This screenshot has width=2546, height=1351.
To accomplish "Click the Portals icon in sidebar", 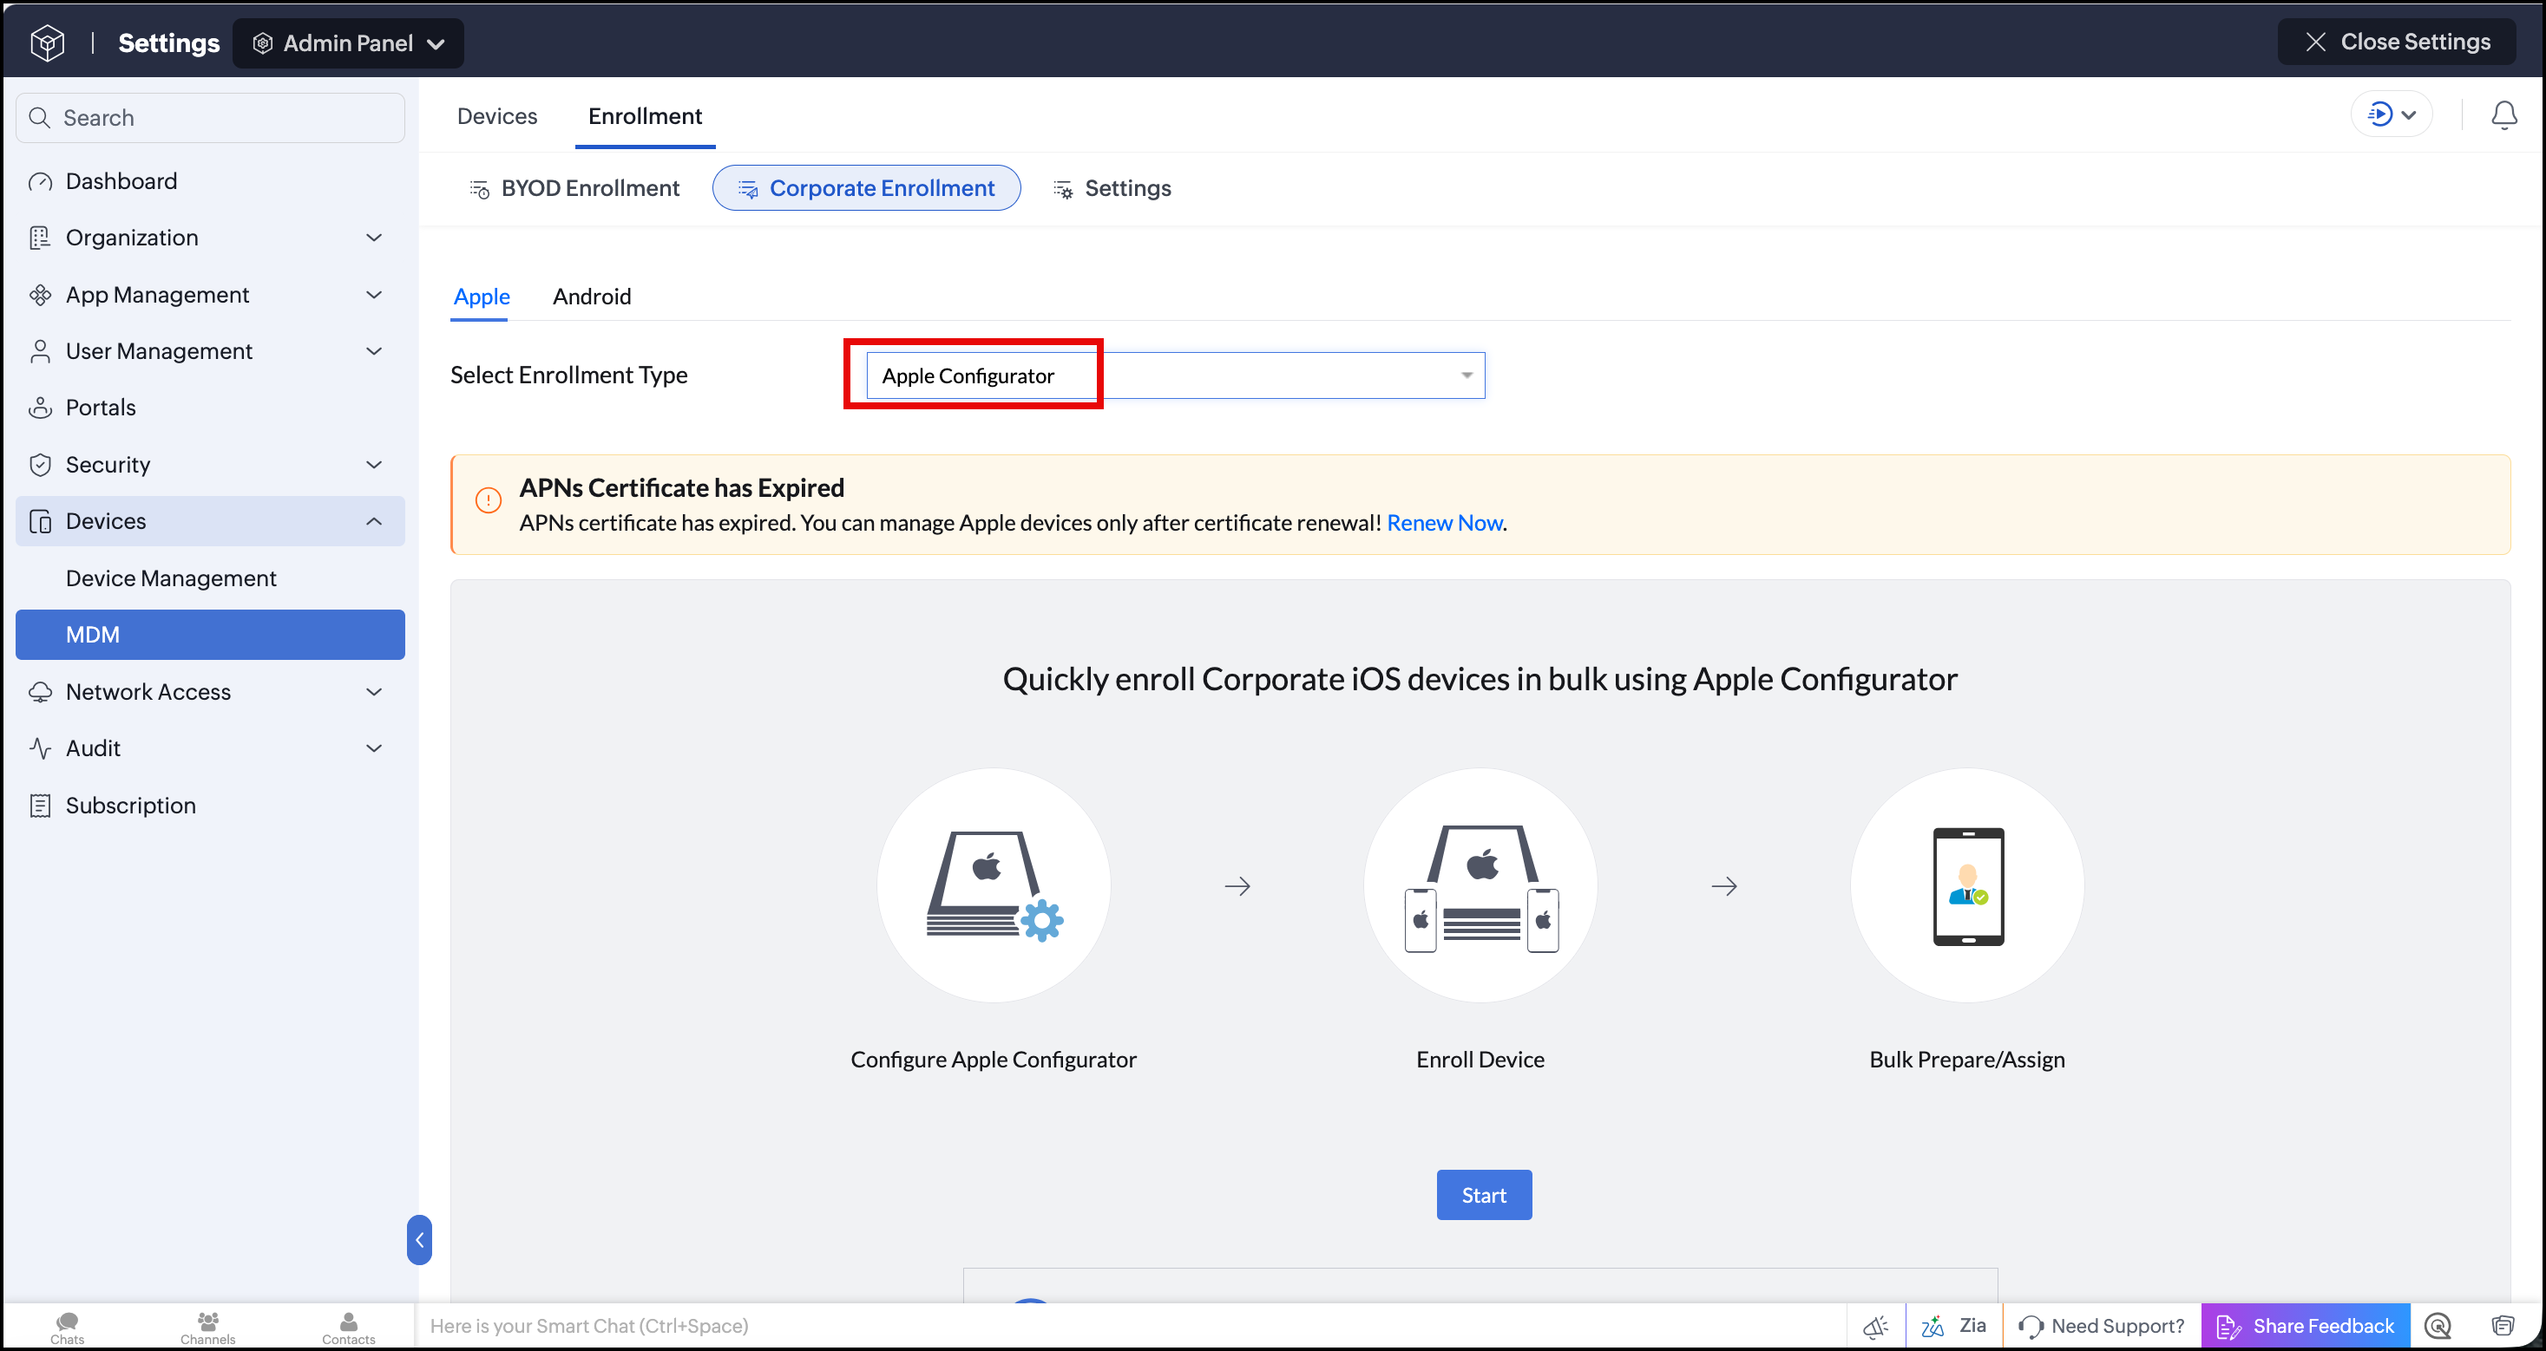I will (41, 408).
